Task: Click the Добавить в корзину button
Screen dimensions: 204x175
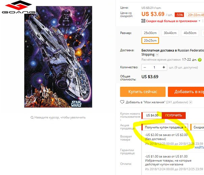Action: (x=186, y=92)
